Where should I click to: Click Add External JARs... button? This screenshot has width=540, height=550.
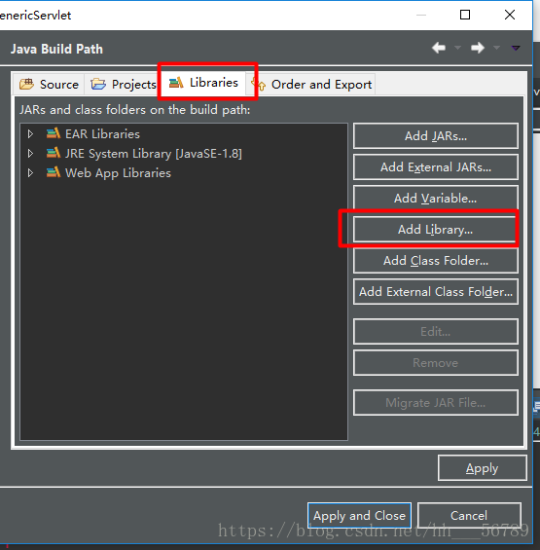[x=436, y=167]
